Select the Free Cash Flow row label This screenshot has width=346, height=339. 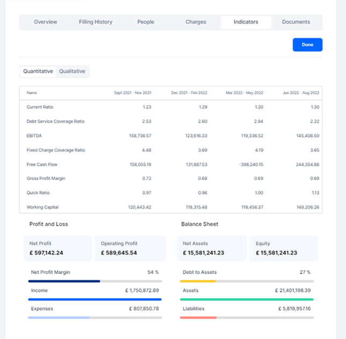[41, 164]
